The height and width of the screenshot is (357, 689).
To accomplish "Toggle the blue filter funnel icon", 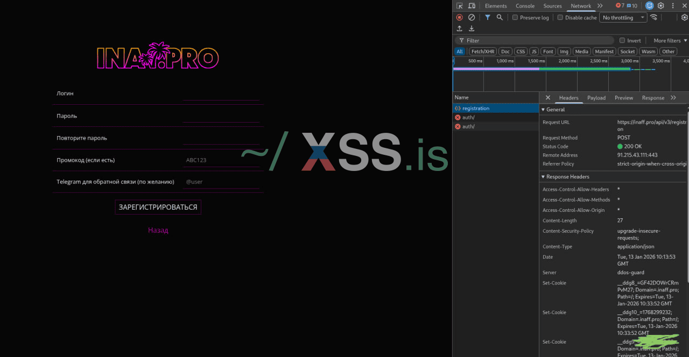I will pos(488,17).
